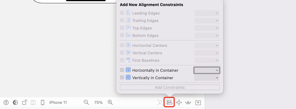Enable Vertically in Container checkbox
The width and height of the screenshot is (296, 109).
122,77
